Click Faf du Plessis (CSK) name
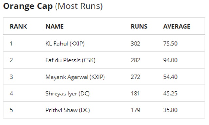209x125 pixels. [x=71, y=60]
